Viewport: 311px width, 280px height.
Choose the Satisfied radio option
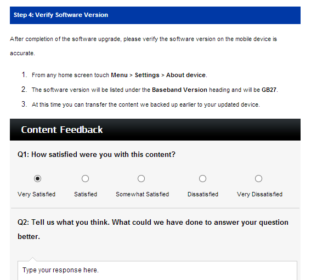coord(85,179)
